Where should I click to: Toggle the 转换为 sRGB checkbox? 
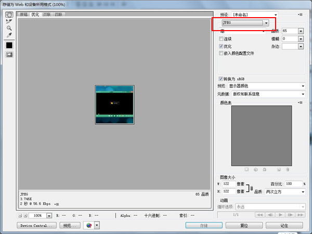click(220, 79)
